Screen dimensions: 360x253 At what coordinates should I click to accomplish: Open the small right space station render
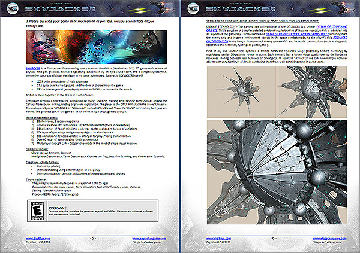(x=312, y=92)
